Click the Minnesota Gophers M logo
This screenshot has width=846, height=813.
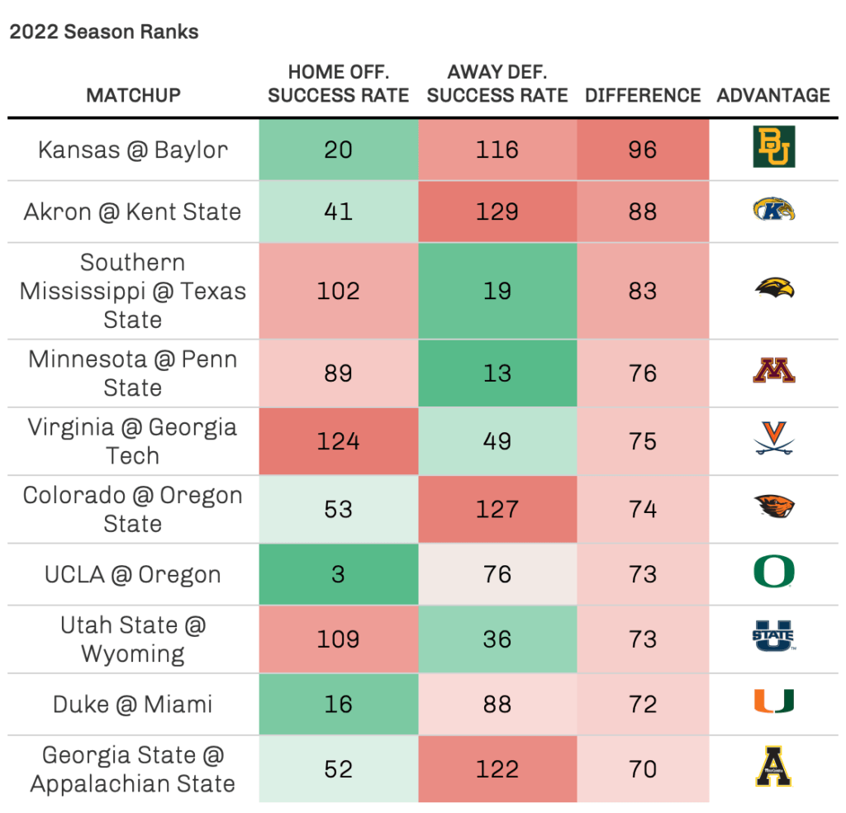coord(773,372)
